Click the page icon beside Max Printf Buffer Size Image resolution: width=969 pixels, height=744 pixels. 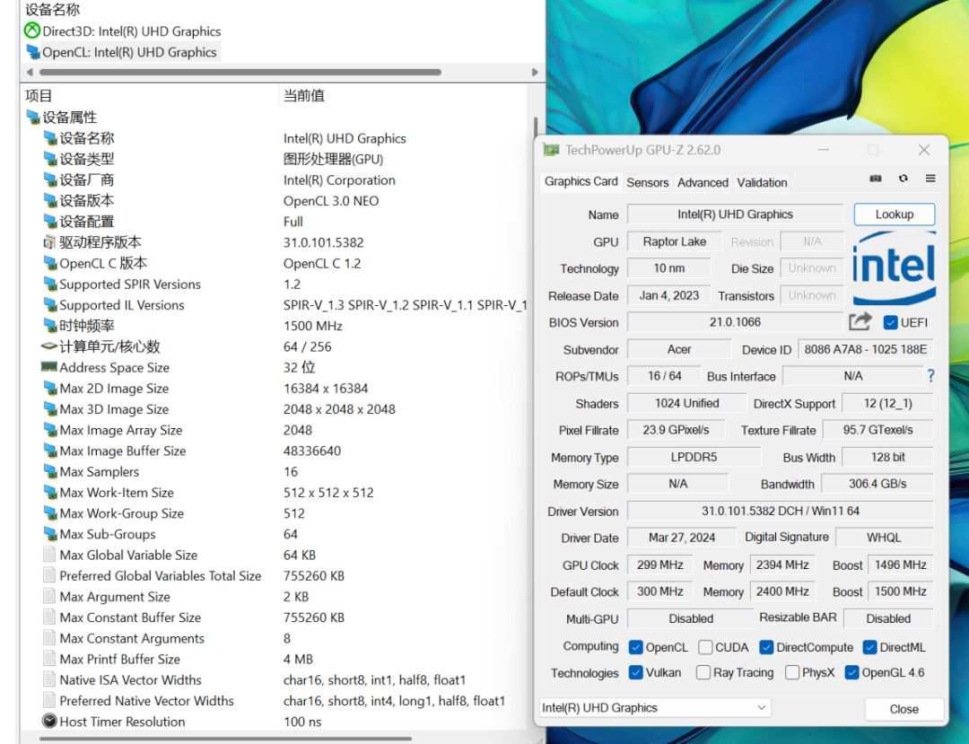(x=49, y=659)
